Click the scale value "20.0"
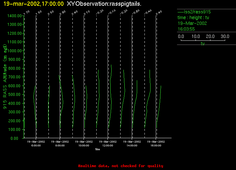Viewport: 236px width, 170px height. (210, 36)
